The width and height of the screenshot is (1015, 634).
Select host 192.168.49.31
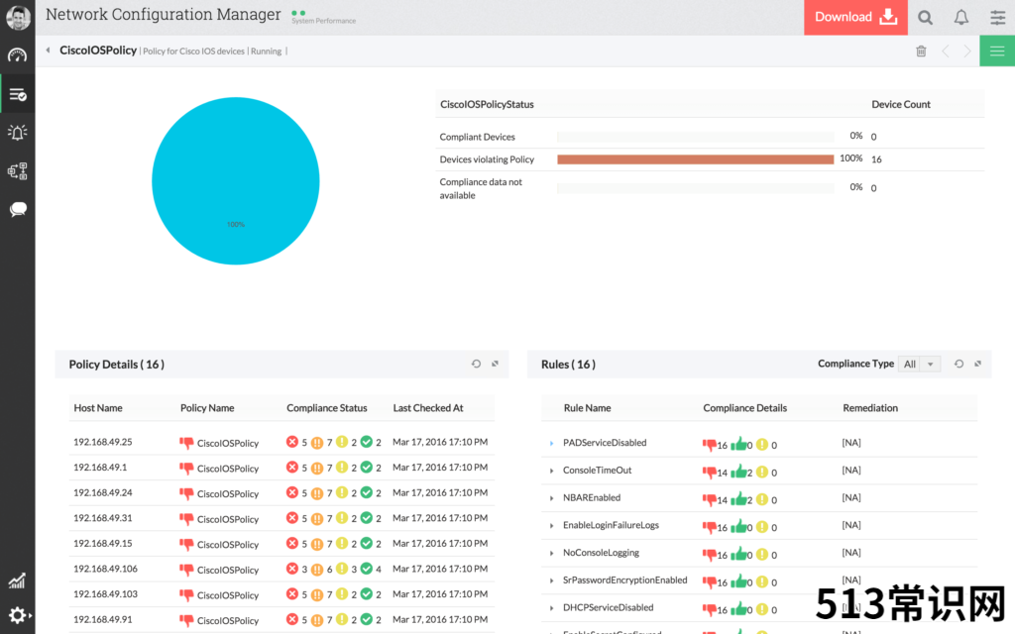103,517
